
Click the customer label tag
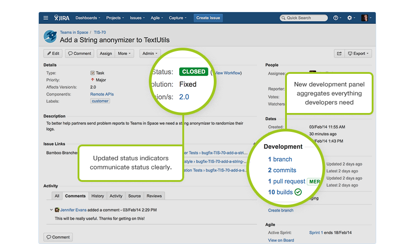[x=100, y=101]
